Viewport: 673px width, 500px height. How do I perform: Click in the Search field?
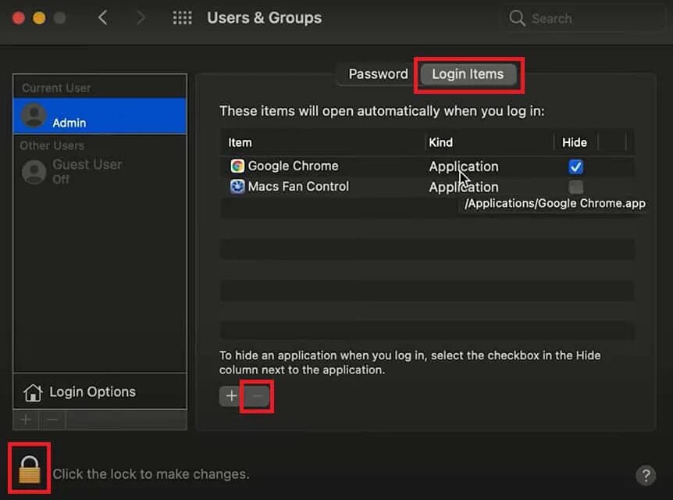point(586,18)
